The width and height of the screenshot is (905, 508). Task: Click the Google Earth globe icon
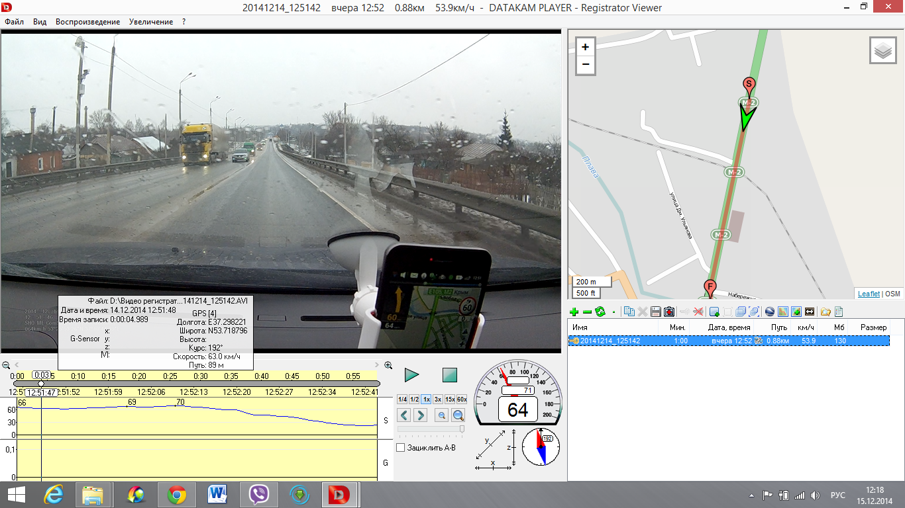(769, 312)
